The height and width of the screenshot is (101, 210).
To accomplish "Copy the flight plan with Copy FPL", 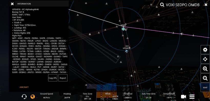I will pyautogui.click(x=53, y=78).
